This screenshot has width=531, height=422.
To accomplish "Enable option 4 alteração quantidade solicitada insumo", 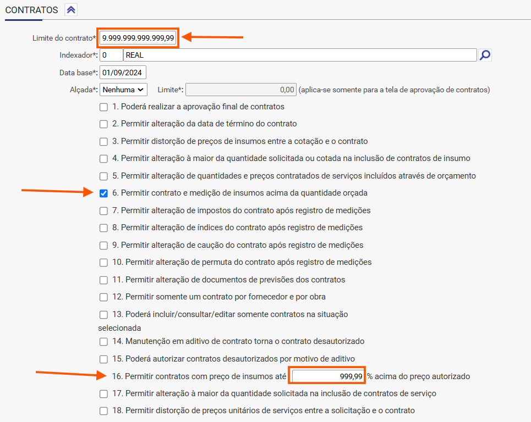I will tap(103, 159).
